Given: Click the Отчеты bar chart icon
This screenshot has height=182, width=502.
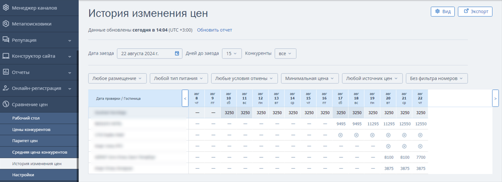Looking at the screenshot, I should pos(6,72).
